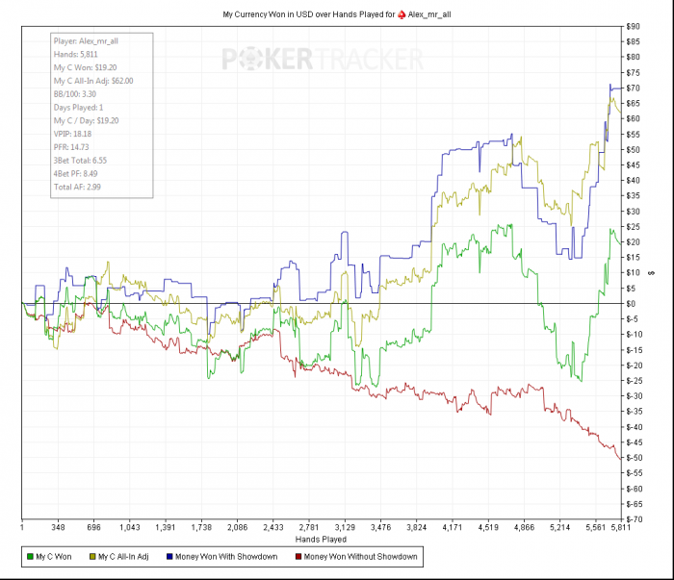
Task: Click the yellow My C All-In Adj swatch
Action: click(92, 556)
